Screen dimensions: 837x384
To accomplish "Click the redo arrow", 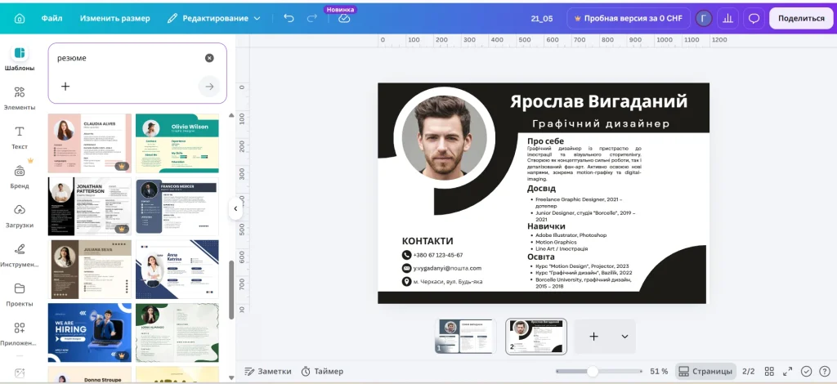I will 312,18.
